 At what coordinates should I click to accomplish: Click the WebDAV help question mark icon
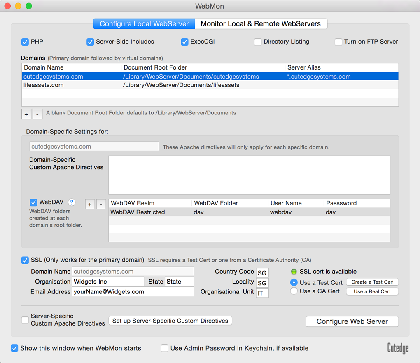point(72,202)
